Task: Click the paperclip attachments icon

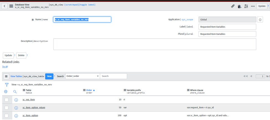Action: pos(233,6)
